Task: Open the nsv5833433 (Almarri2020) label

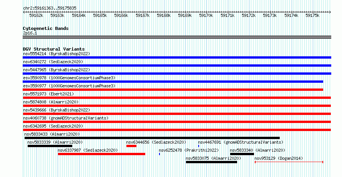Action: tap(52, 134)
